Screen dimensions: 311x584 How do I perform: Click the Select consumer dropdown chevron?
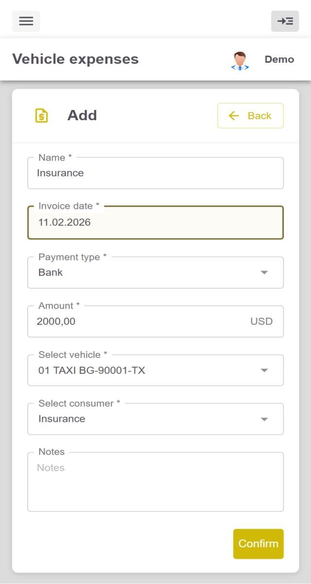click(264, 419)
